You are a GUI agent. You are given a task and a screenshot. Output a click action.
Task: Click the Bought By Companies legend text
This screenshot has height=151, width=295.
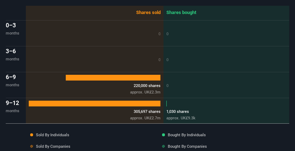click(x=187, y=146)
